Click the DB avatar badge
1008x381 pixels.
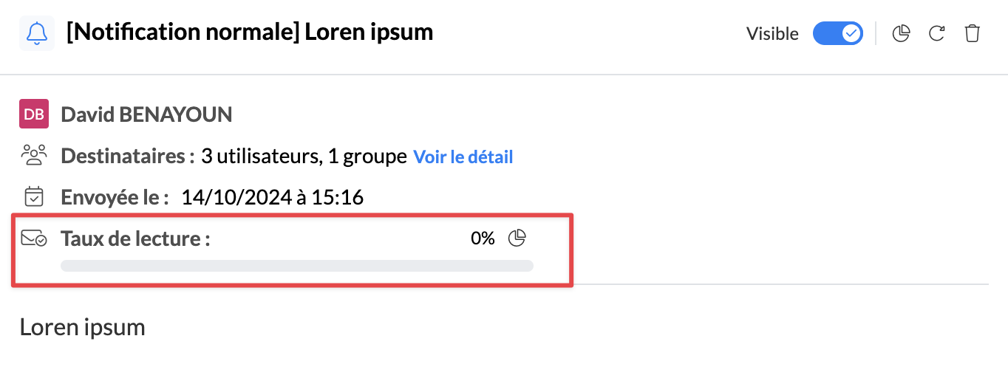click(x=34, y=114)
